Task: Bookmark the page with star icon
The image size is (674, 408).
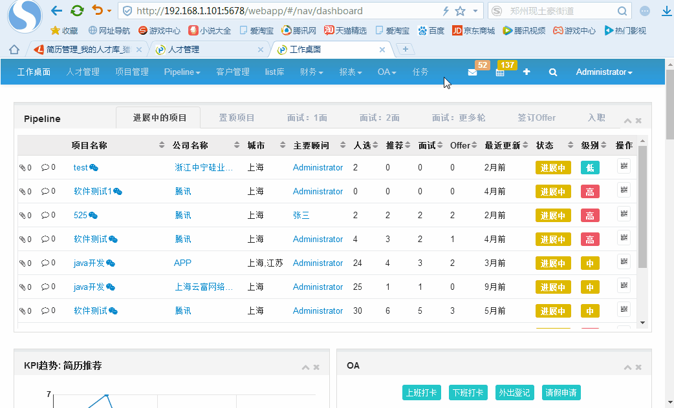Action: tap(460, 11)
